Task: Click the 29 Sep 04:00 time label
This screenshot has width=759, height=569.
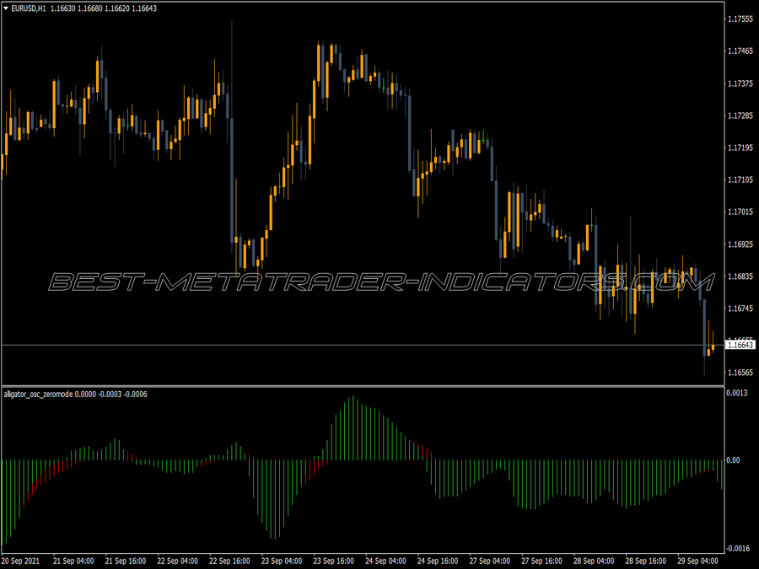Action: point(698,561)
